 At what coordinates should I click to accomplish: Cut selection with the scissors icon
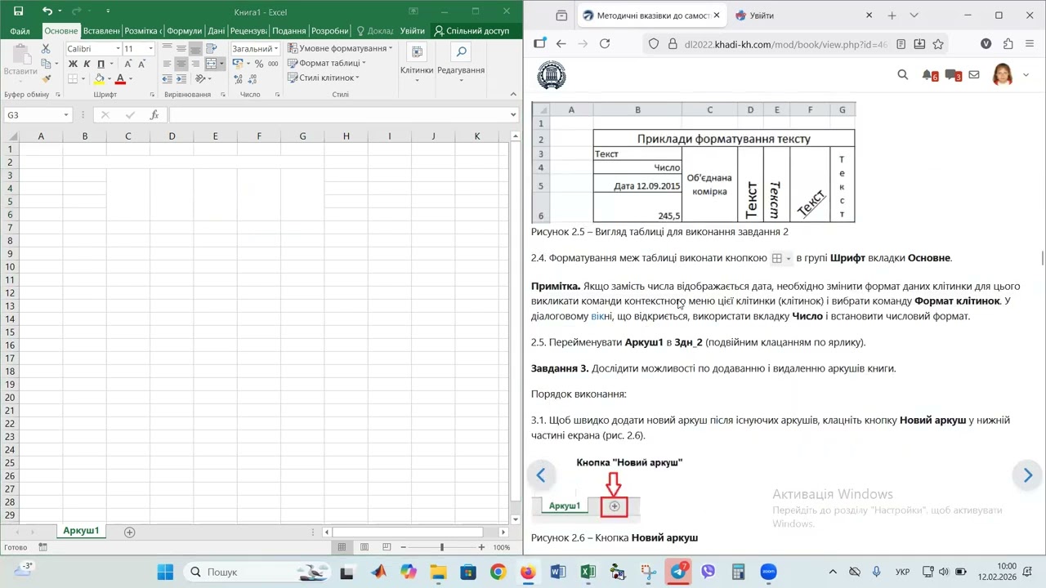pyautogui.click(x=46, y=49)
